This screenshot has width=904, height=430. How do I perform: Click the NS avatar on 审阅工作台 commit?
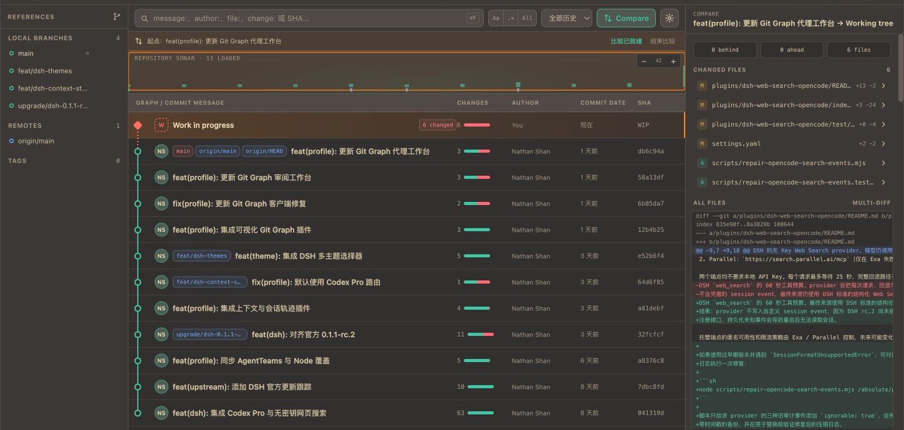[x=161, y=178]
